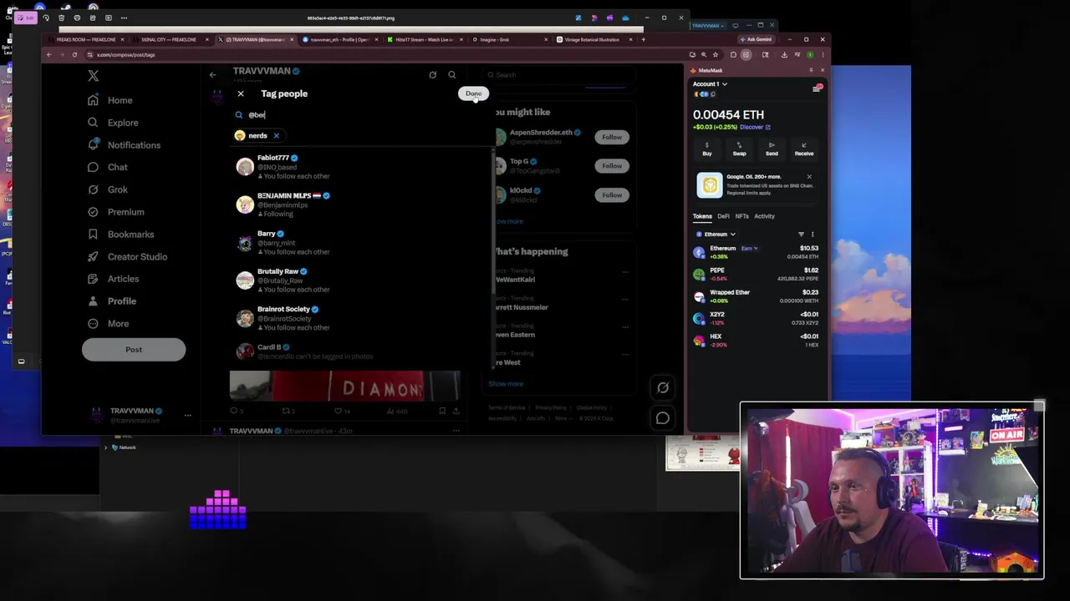Open the Discover link in MetaMask
Viewport: 1070px width, 601px height.
click(x=754, y=128)
